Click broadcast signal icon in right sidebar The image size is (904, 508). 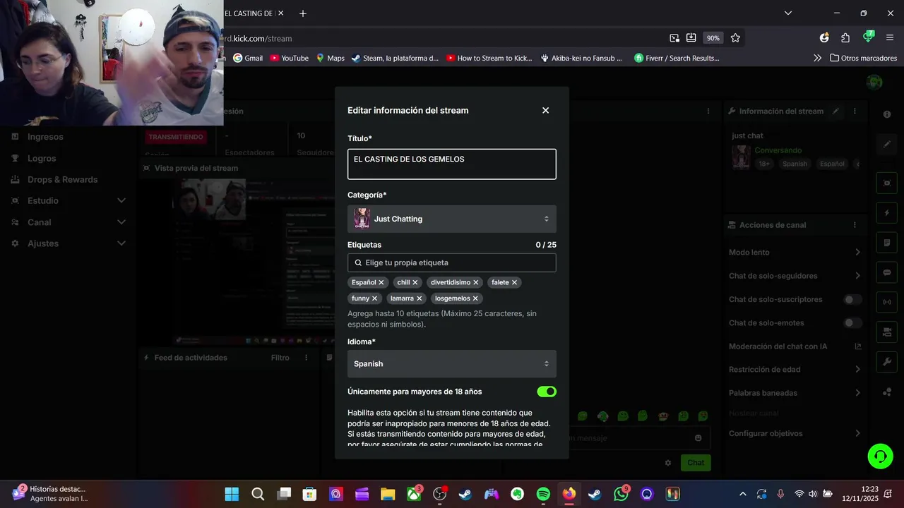click(887, 302)
